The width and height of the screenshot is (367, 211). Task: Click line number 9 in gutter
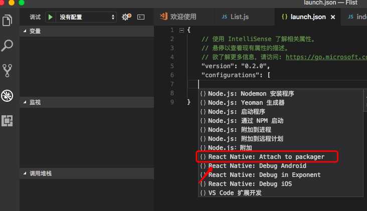[172, 102]
